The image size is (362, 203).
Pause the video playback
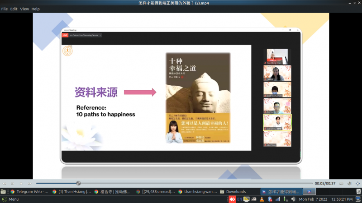coord(12,183)
